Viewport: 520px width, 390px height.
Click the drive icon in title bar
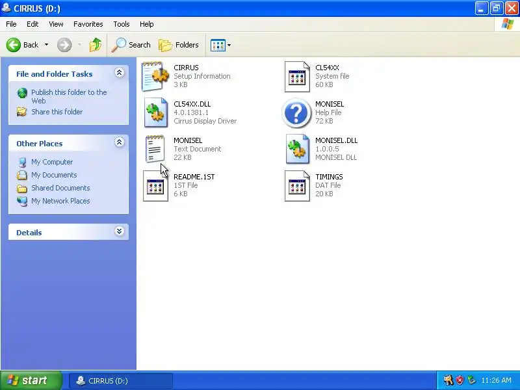click(x=6, y=8)
